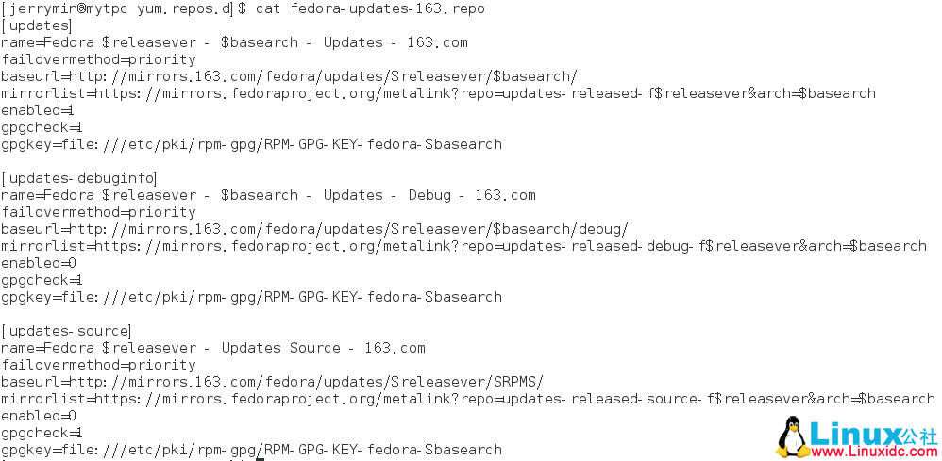Screen dimensions: 942x461
Task: Click the cat fedora-updates-163.repo command
Action: pyautogui.click(x=370, y=9)
